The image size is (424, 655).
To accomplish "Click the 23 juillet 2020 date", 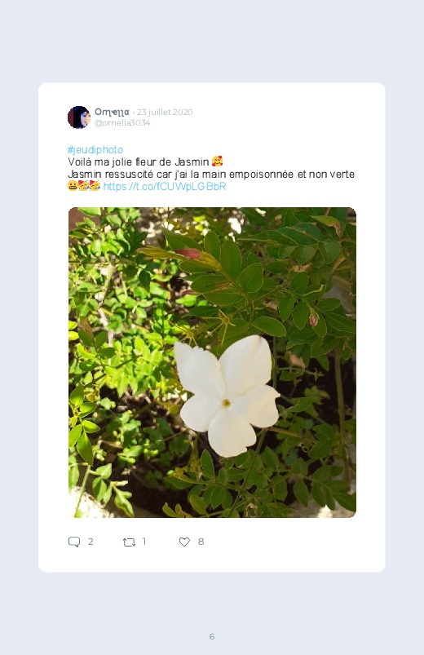I will click(165, 112).
